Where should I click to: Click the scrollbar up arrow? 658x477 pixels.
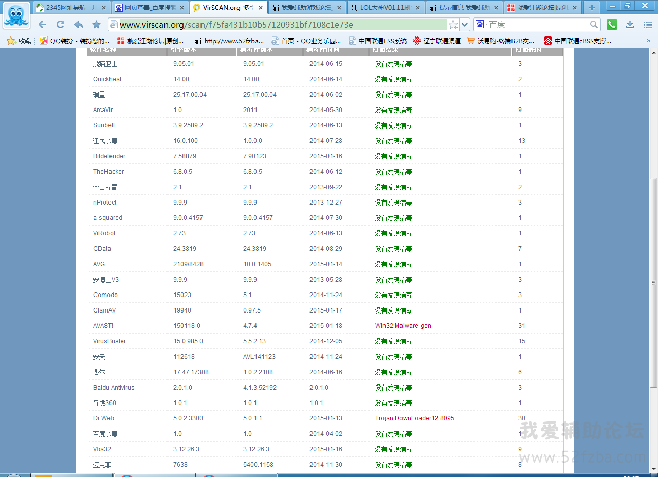[x=653, y=52]
